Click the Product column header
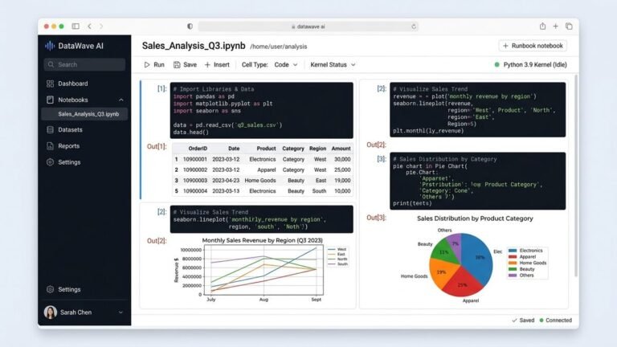Image resolution: width=617 pixels, height=347 pixels. [x=266, y=149]
